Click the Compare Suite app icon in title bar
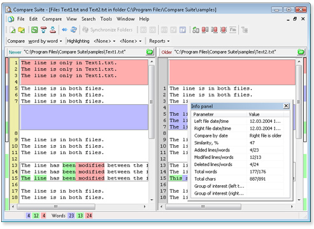314x229 pixels. (8, 10)
